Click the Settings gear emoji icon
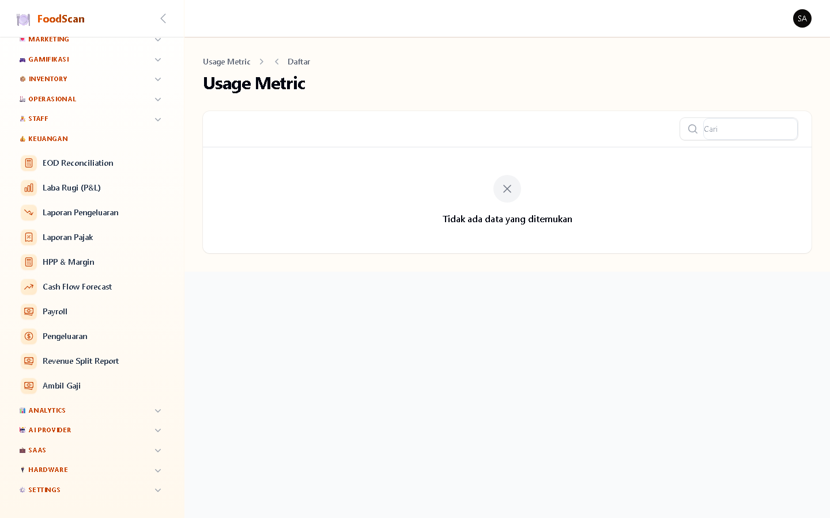This screenshot has height=518, width=830. point(22,490)
